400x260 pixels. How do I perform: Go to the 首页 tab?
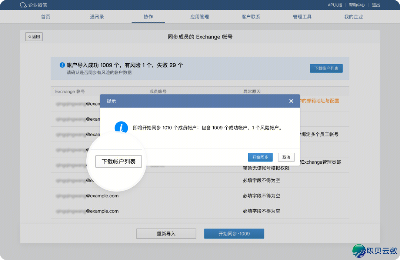tap(45, 16)
